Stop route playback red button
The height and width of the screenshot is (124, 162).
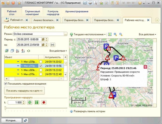point(44,103)
